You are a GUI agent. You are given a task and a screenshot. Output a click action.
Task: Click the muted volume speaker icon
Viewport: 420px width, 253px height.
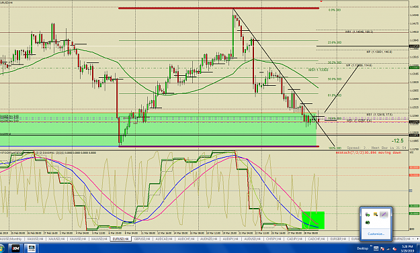click(x=394, y=249)
